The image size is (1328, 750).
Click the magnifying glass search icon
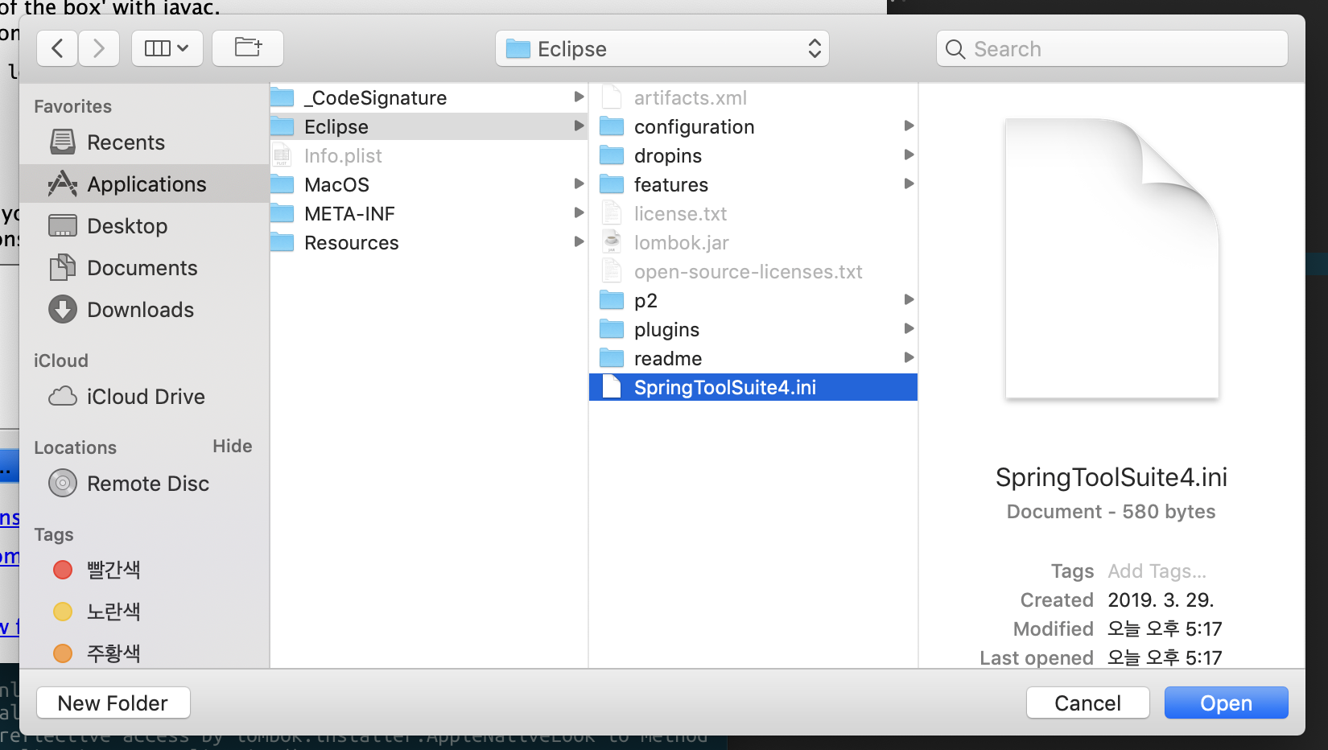955,49
